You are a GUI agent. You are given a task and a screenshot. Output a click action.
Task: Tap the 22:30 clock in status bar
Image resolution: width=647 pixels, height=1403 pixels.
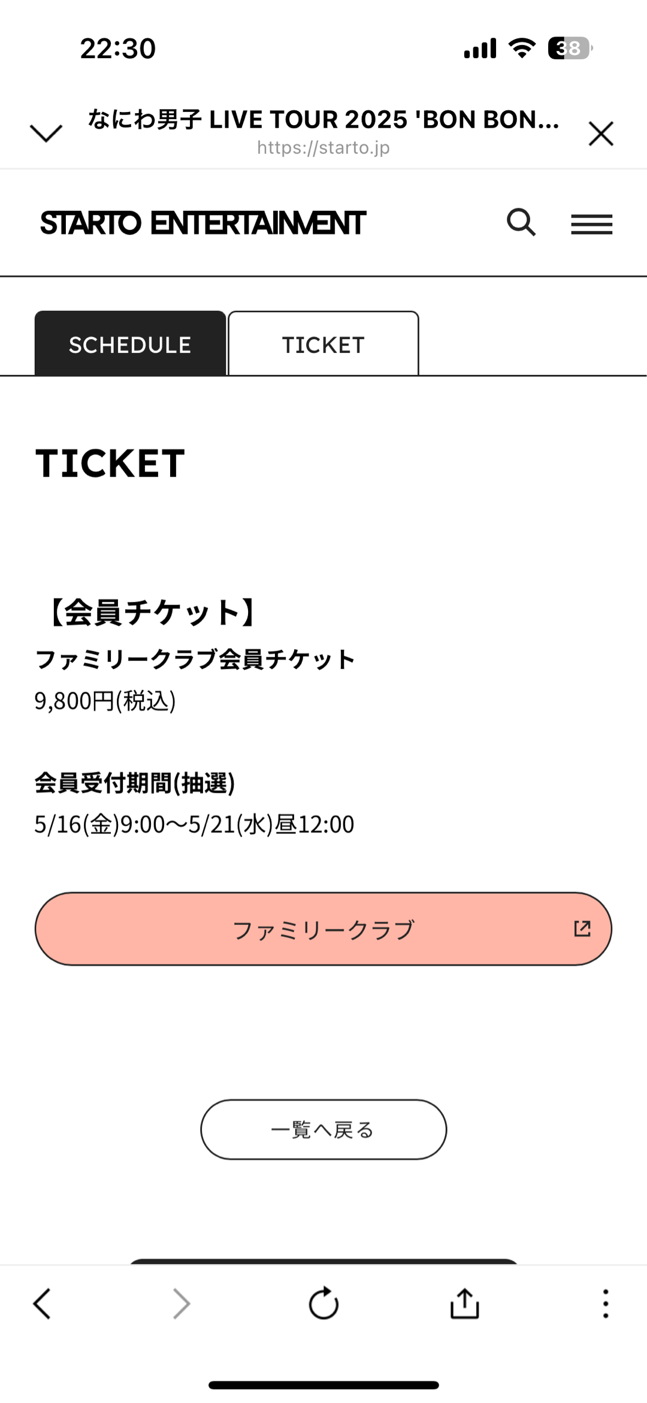pos(118,49)
